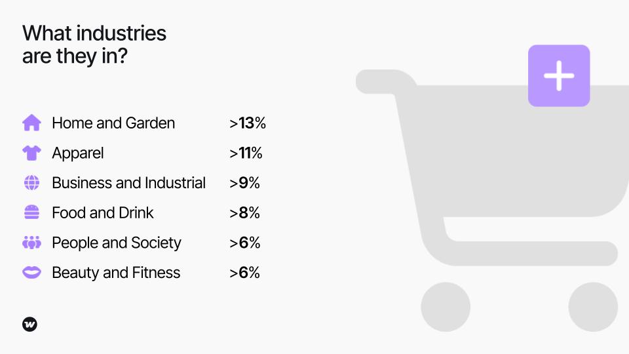The height and width of the screenshot is (354, 629).
Task: Click the lips icon for Beauty and Fitness
Action: pyautogui.click(x=31, y=273)
